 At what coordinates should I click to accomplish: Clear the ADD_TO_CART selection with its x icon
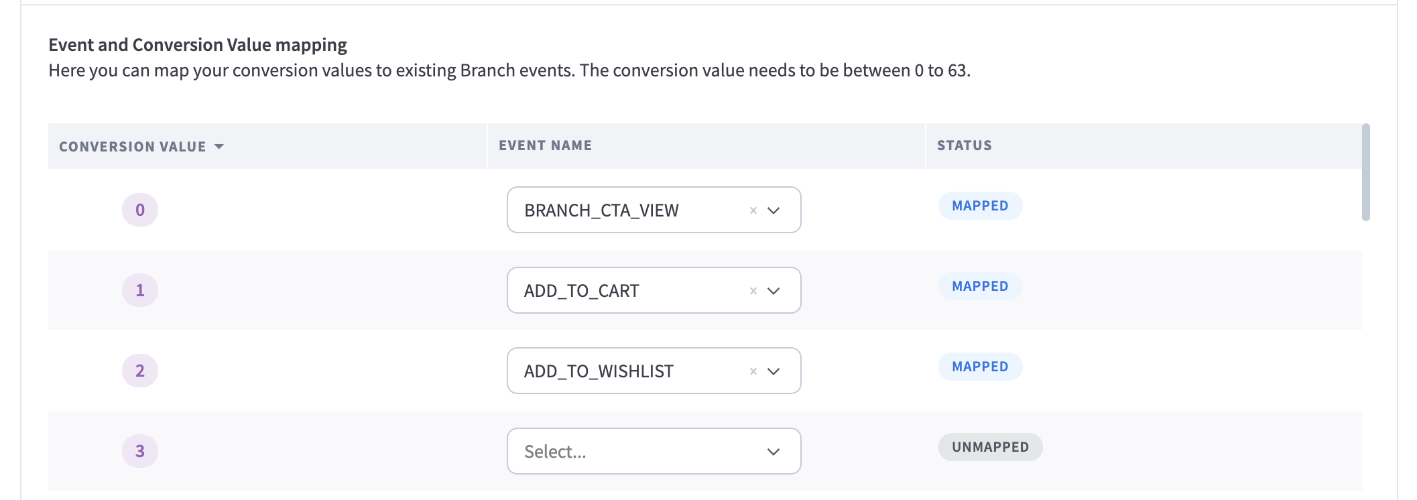(x=753, y=291)
